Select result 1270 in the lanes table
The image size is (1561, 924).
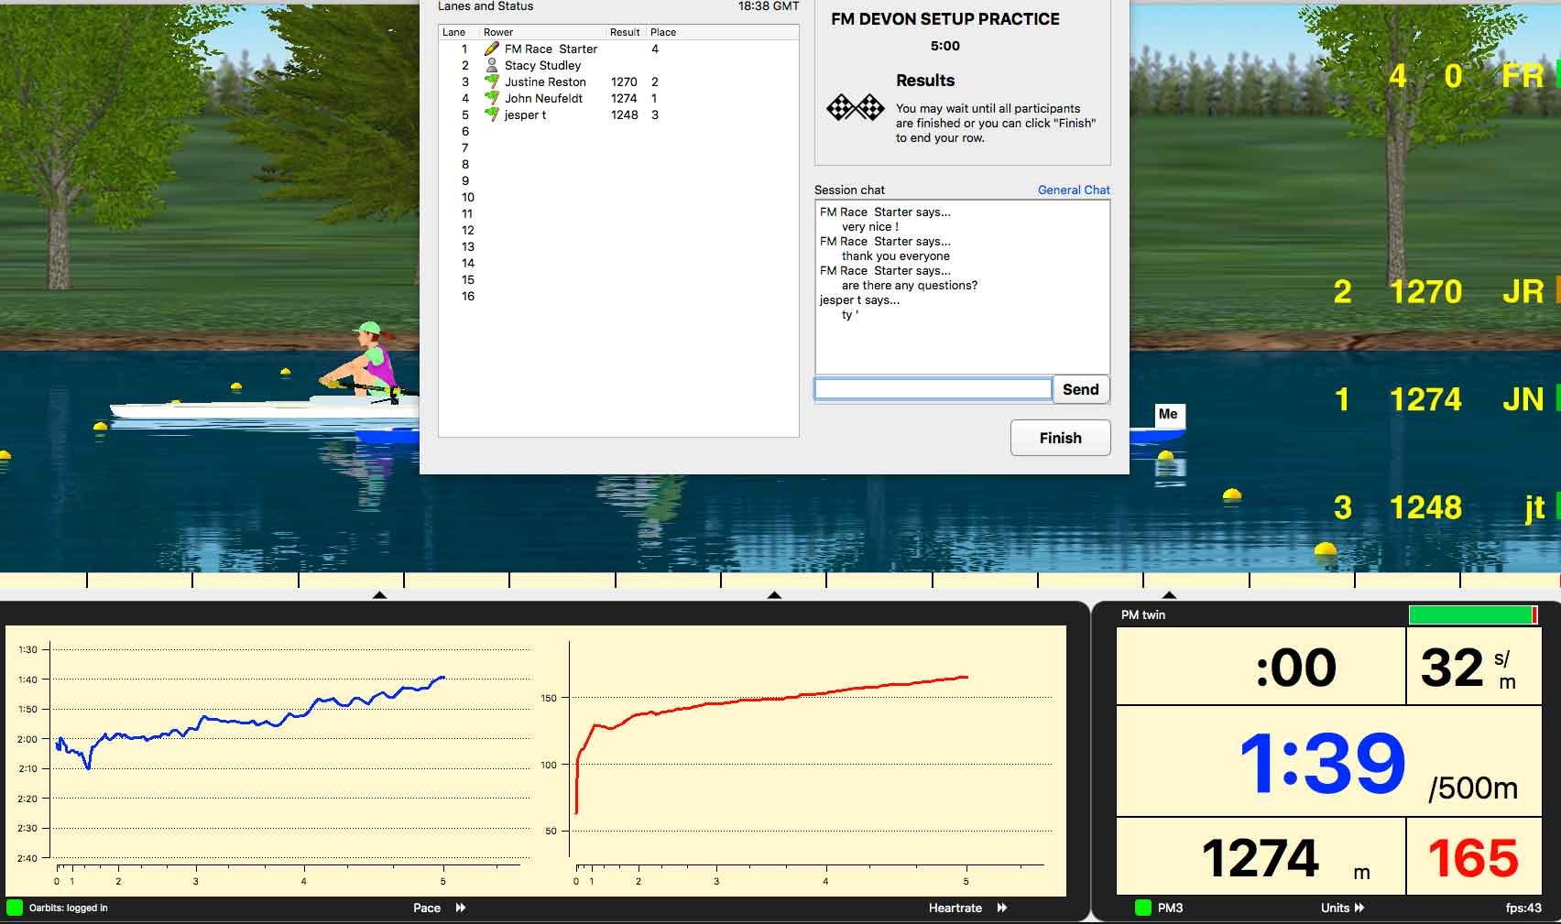pyautogui.click(x=624, y=82)
